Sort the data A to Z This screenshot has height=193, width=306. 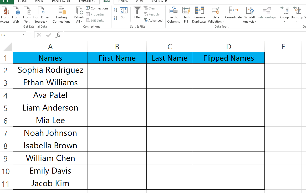pyautogui.click(x=115, y=10)
